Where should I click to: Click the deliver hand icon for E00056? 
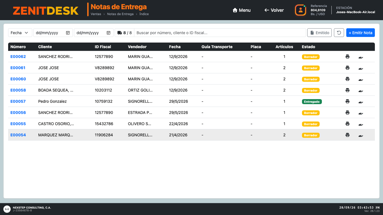point(361,113)
